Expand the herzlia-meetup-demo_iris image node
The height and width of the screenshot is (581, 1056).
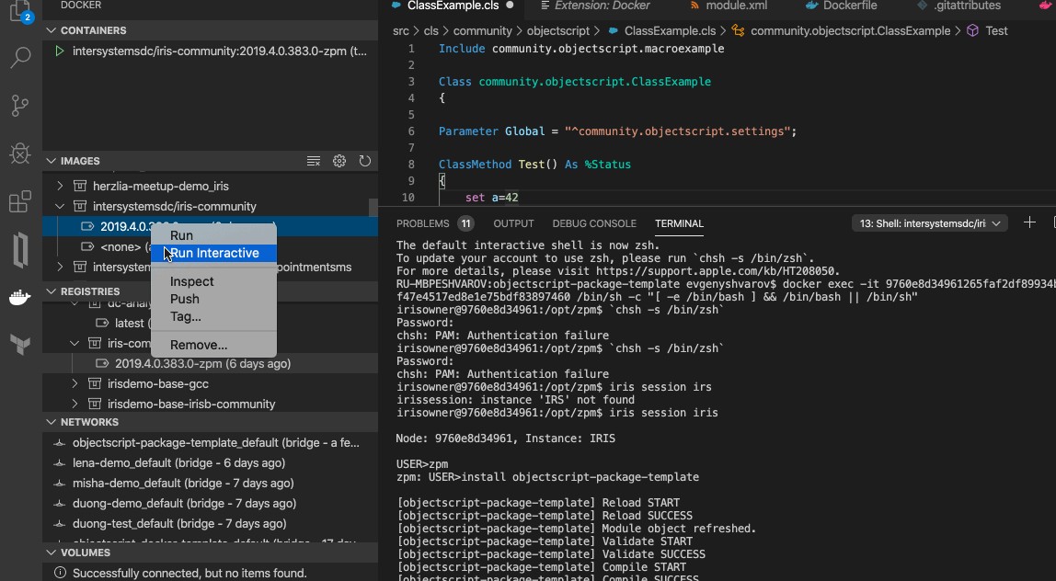point(62,186)
